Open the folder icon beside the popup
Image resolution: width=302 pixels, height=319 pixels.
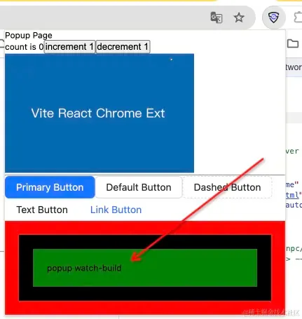pos(293,43)
